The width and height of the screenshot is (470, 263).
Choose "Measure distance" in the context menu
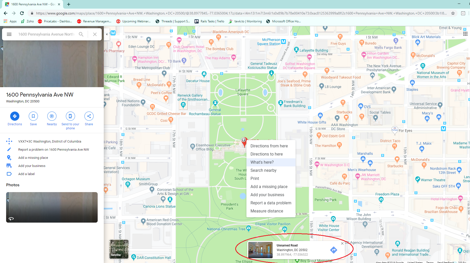pyautogui.click(x=267, y=211)
